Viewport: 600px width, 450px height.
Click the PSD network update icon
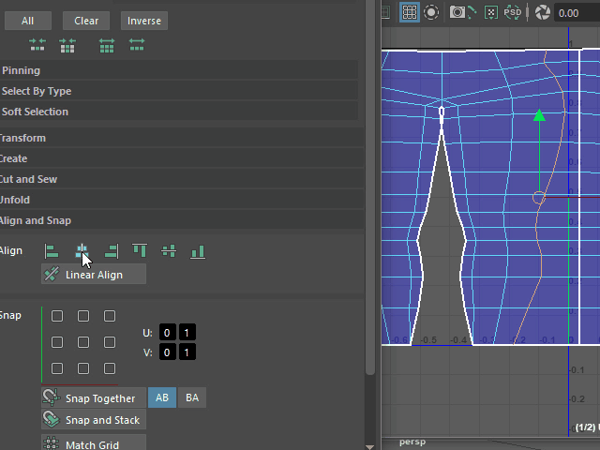click(513, 12)
